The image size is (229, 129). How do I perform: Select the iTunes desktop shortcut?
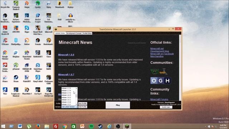click(5, 79)
